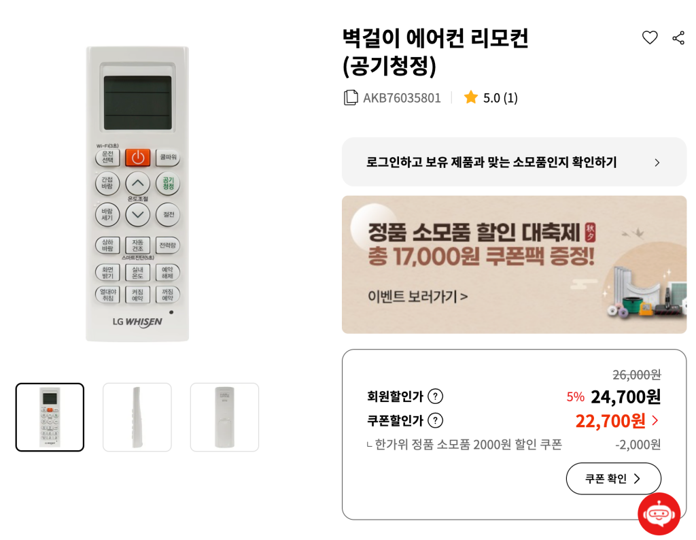The image size is (696, 540).
Task: Click the 2000원 할인 쿠폰 description line
Action: pyautogui.click(x=469, y=444)
